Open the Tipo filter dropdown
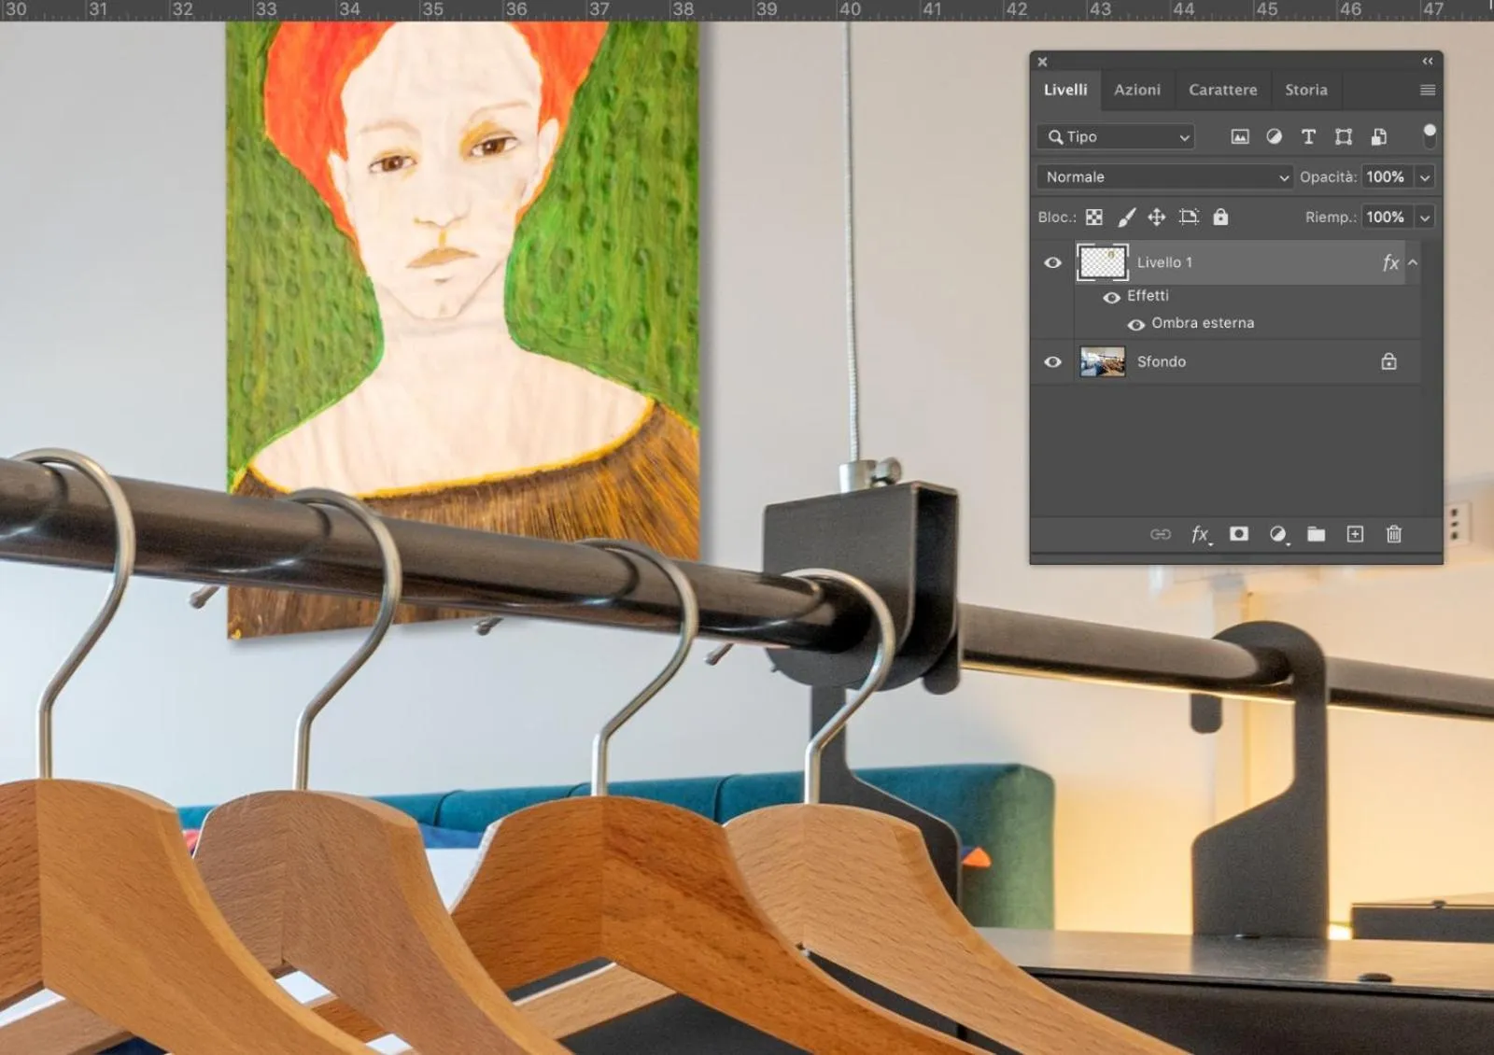This screenshot has width=1494, height=1055. (x=1116, y=137)
